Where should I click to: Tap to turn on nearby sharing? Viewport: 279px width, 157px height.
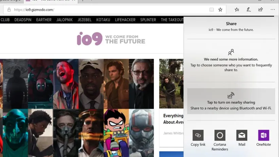pyautogui.click(x=231, y=101)
